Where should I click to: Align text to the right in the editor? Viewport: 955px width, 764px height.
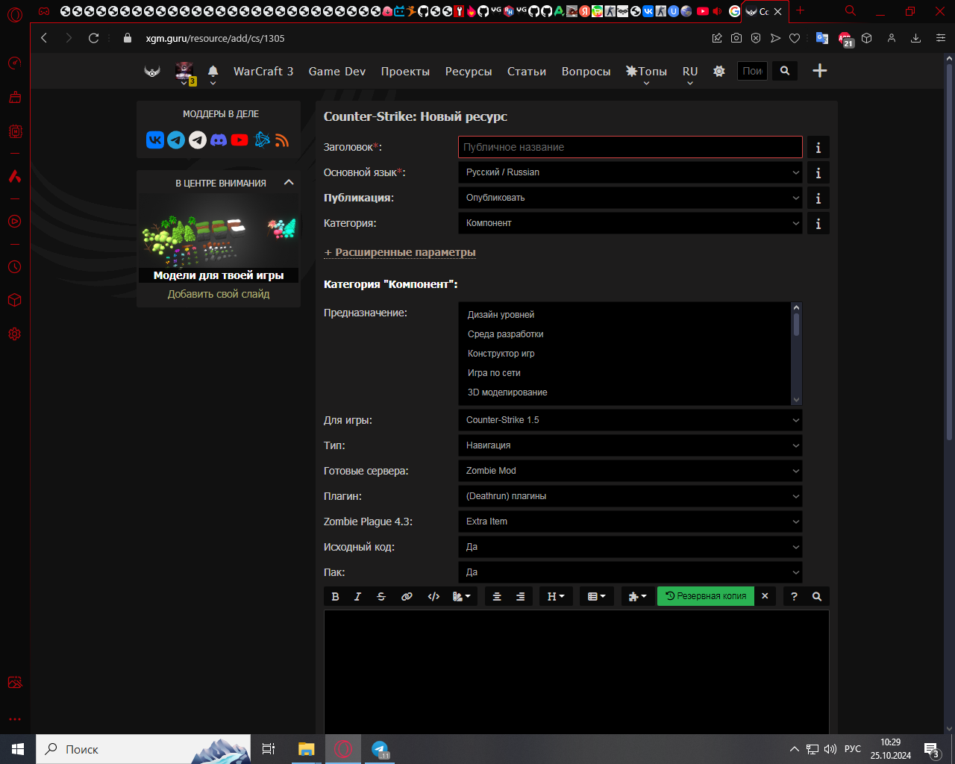[521, 597]
